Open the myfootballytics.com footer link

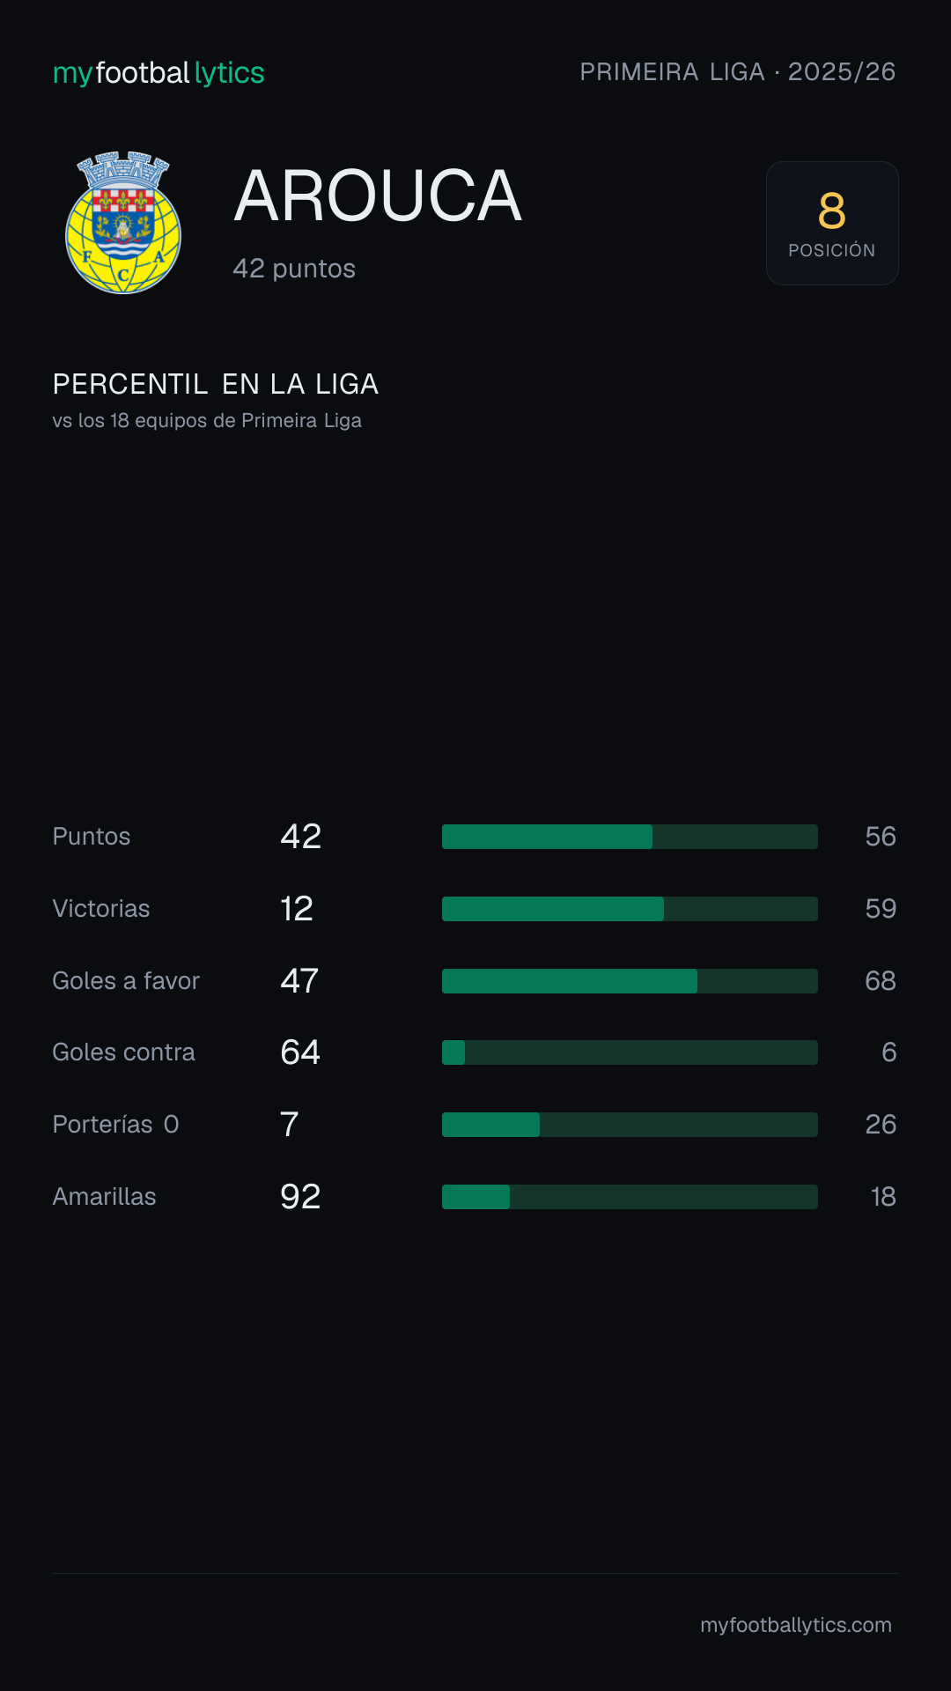796,1625
